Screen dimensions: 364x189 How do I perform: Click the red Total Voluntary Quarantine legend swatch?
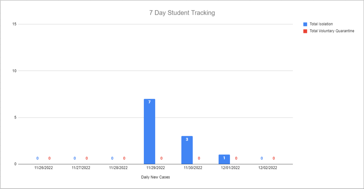coord(305,31)
